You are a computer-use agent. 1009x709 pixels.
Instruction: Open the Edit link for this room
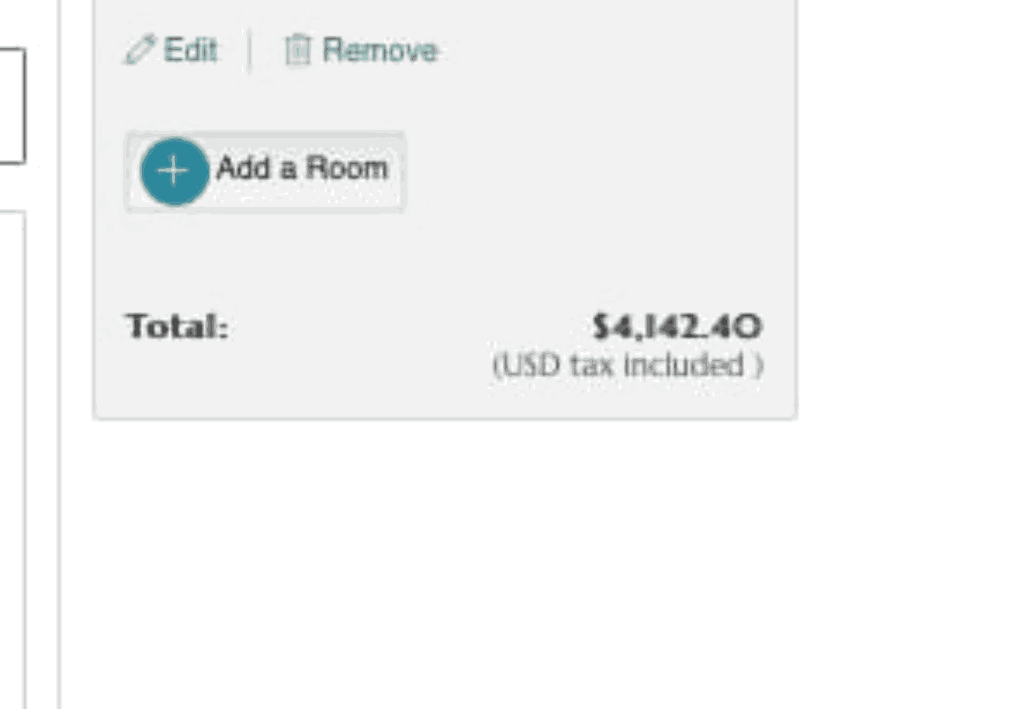190,51
